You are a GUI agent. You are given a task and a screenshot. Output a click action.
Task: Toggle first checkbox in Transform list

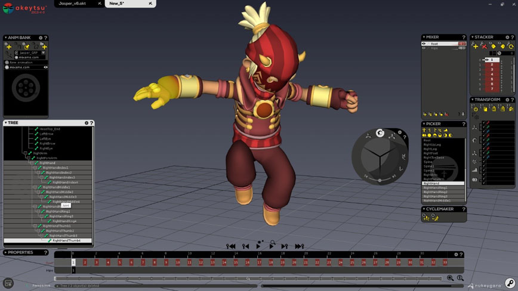tap(484, 123)
